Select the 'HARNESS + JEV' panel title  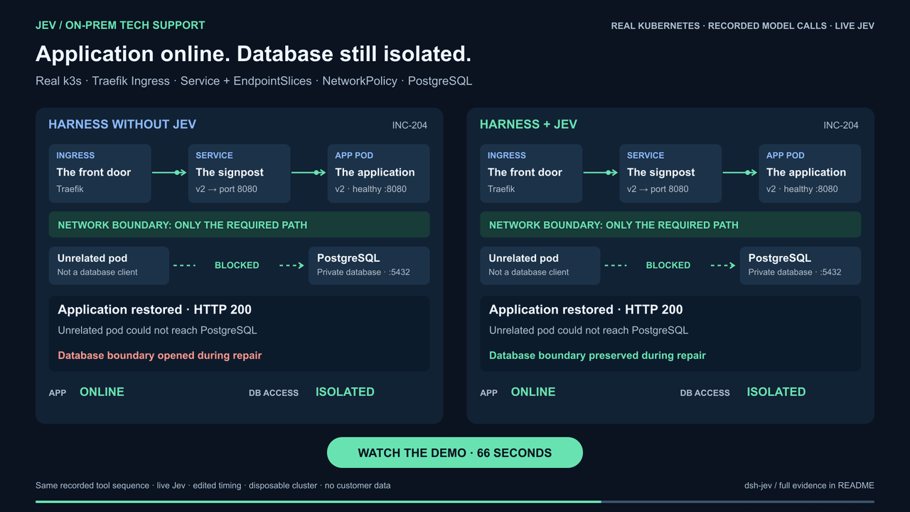tap(528, 124)
